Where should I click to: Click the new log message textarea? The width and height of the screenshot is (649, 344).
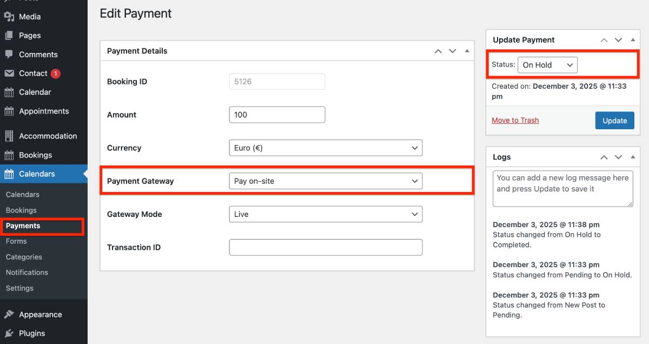click(562, 189)
